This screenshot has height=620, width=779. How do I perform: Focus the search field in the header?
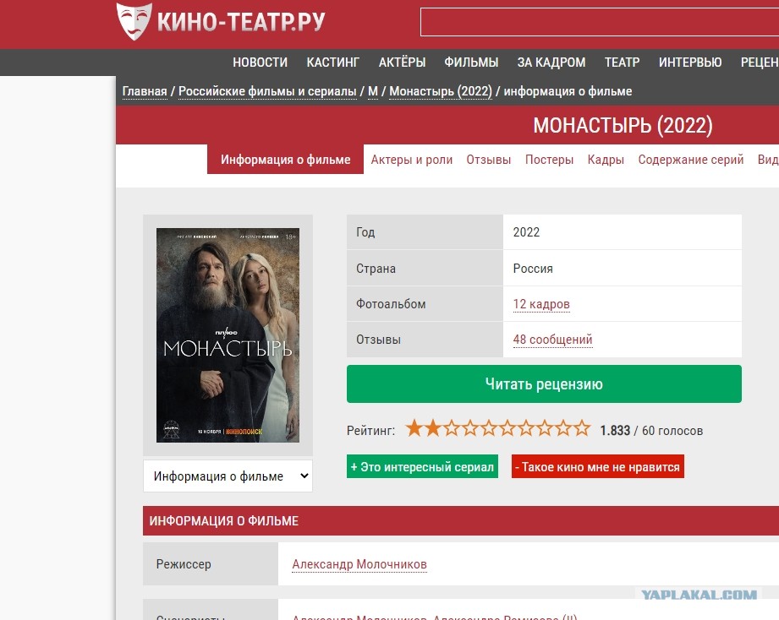[x=600, y=22]
